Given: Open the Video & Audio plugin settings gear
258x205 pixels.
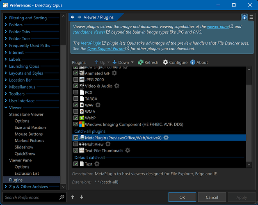Looking at the screenshot, I should tap(116, 86).
